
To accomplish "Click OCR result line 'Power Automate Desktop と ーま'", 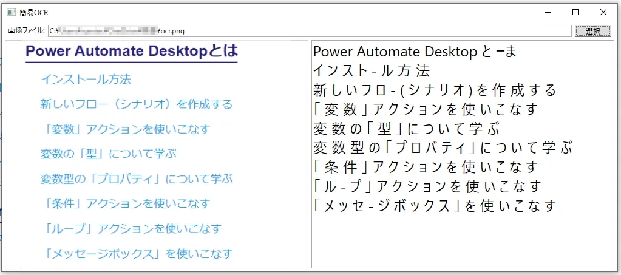I will (415, 52).
